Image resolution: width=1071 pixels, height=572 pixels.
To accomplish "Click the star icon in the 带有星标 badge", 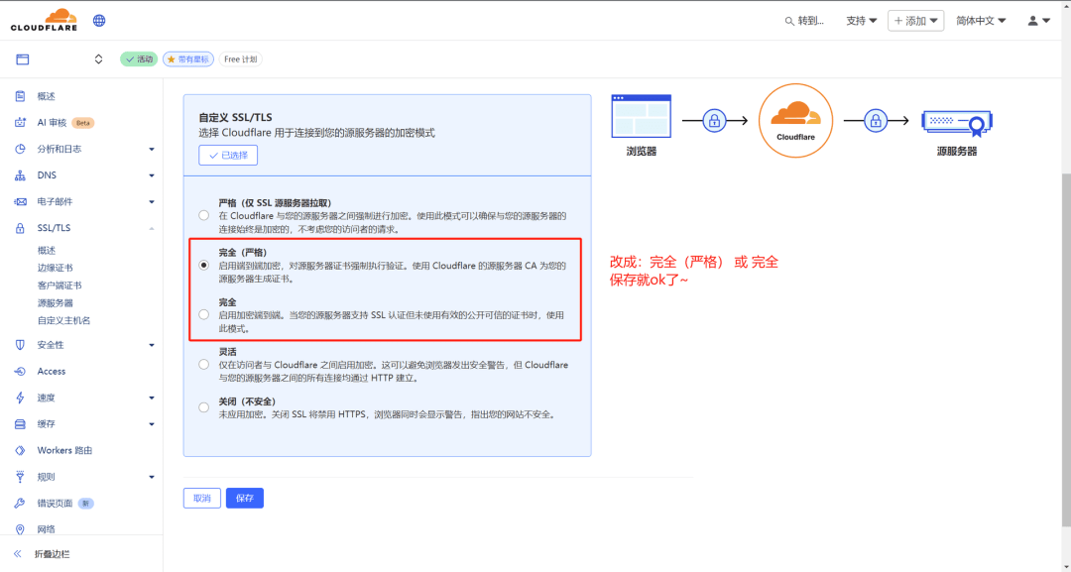I will pos(172,59).
